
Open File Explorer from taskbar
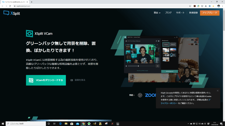pos(66,124)
